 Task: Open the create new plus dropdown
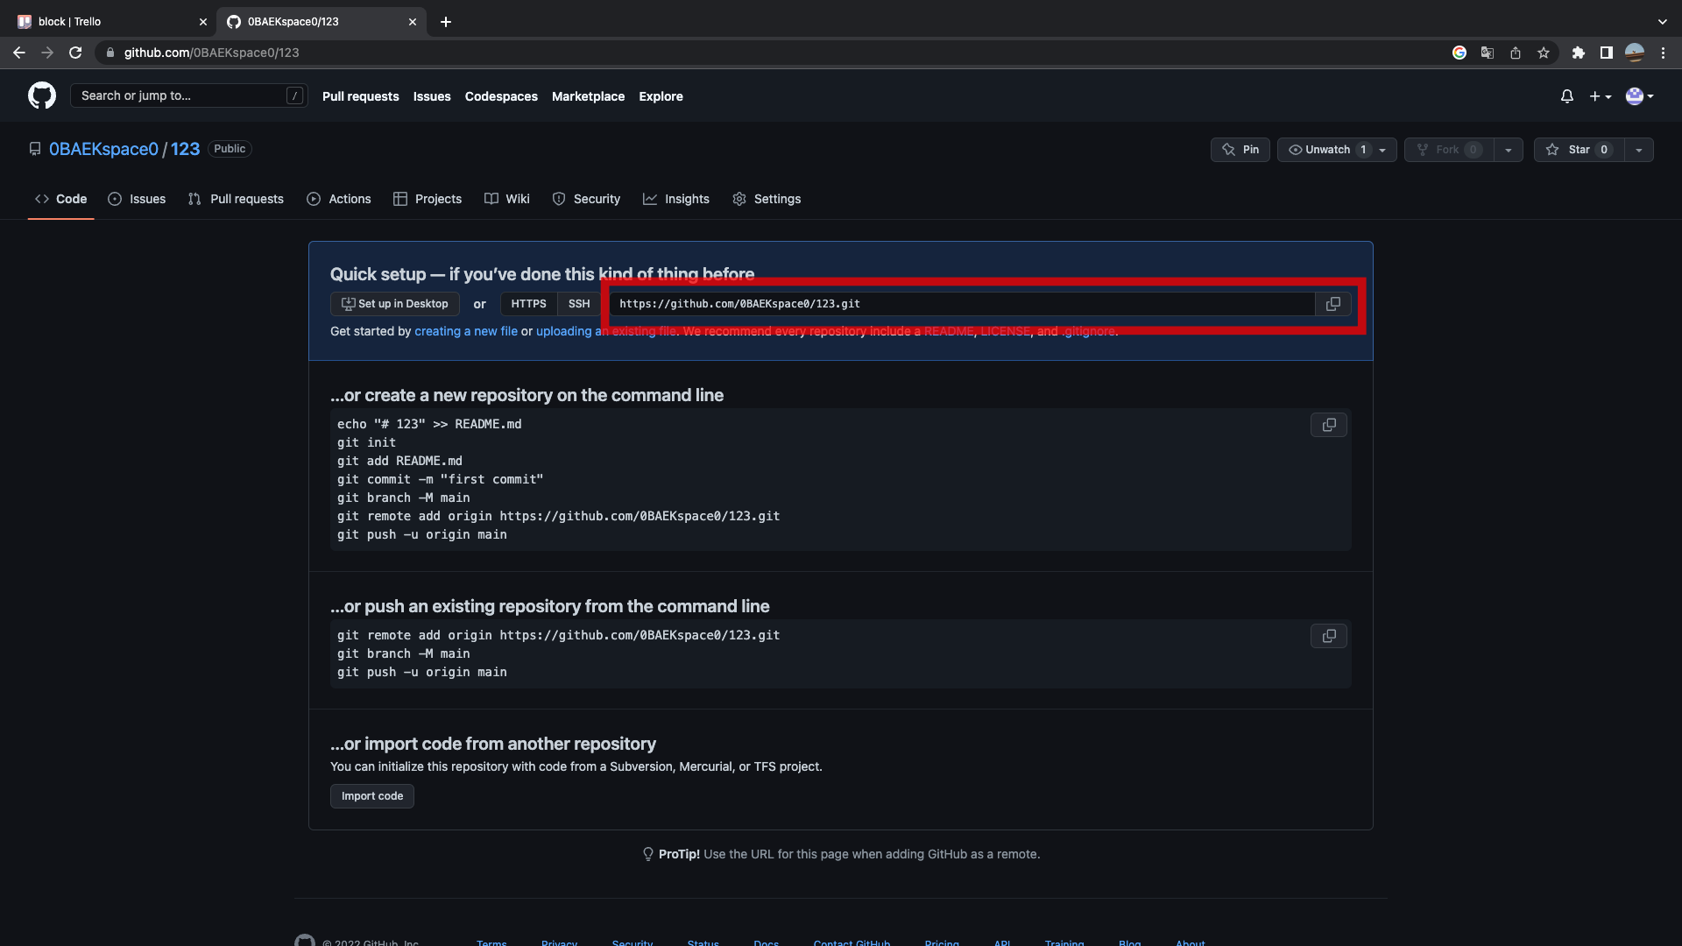tap(1600, 96)
